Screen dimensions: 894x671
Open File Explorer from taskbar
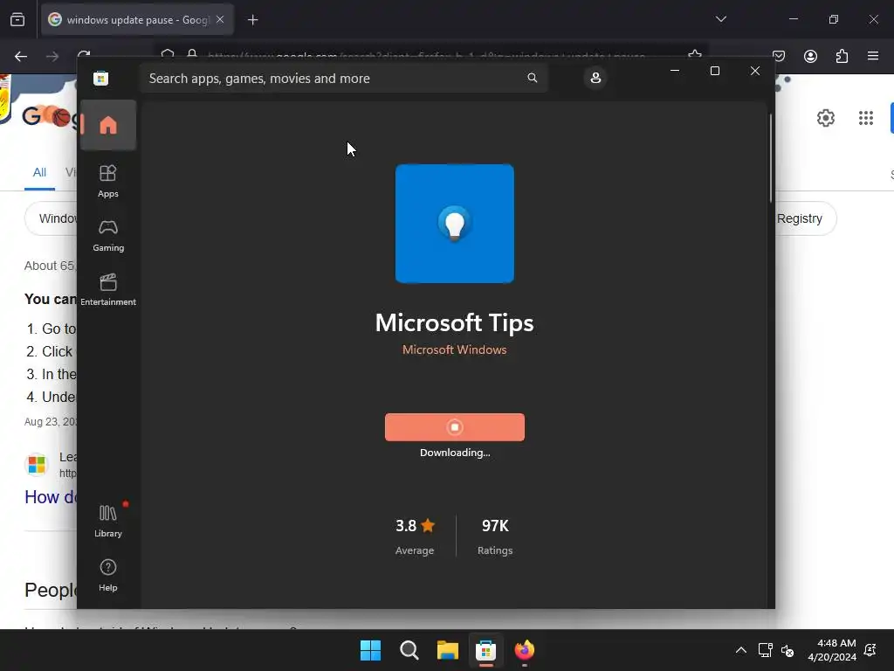coord(448,650)
